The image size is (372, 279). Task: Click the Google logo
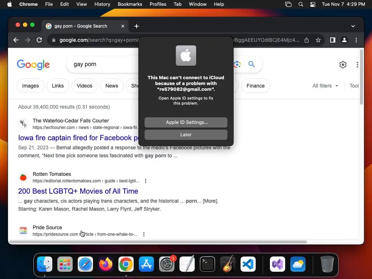pos(33,65)
